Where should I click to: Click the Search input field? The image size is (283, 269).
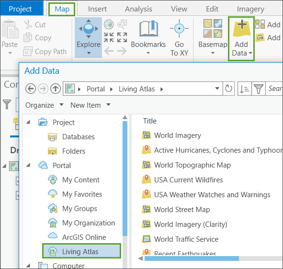pos(274,89)
